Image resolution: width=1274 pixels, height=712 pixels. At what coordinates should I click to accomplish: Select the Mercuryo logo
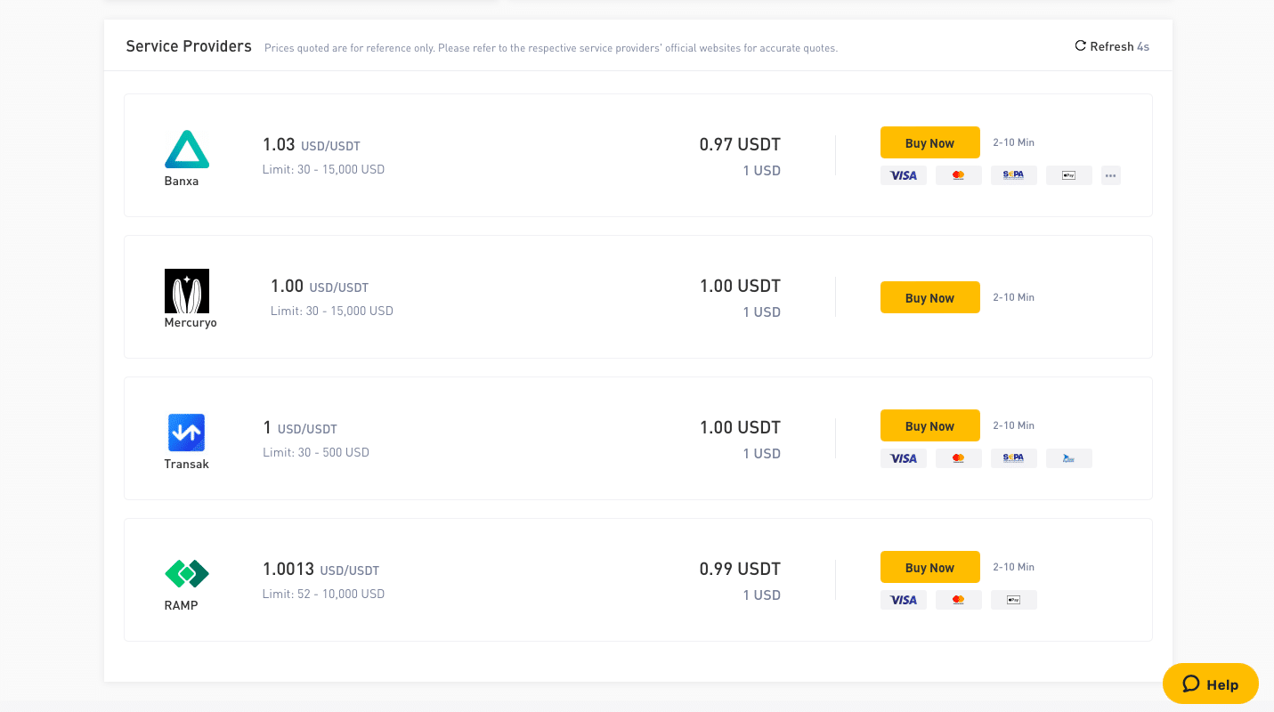[x=187, y=291]
